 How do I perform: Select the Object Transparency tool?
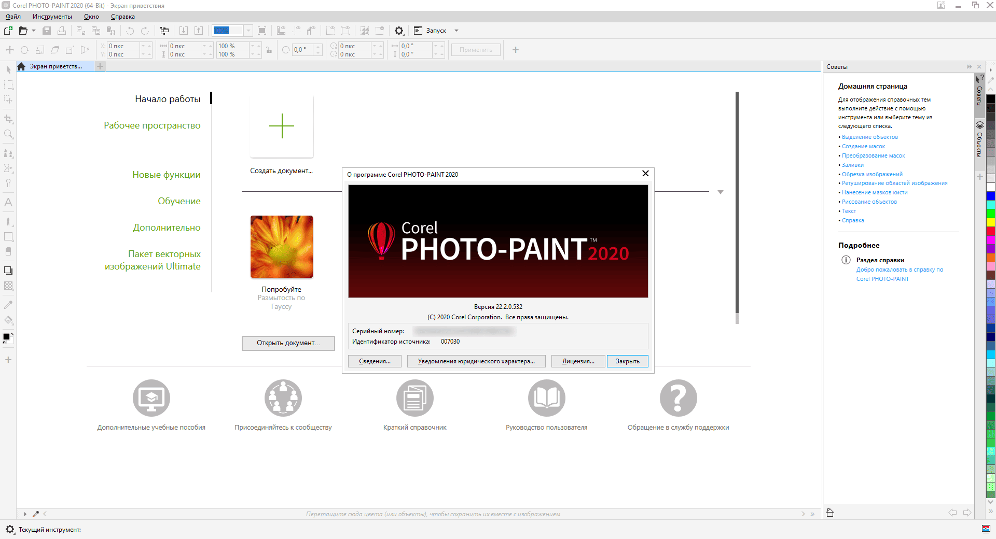click(8, 286)
